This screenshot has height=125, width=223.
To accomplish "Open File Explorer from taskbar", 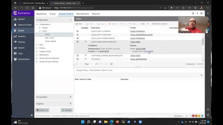I will click(x=106, y=122).
